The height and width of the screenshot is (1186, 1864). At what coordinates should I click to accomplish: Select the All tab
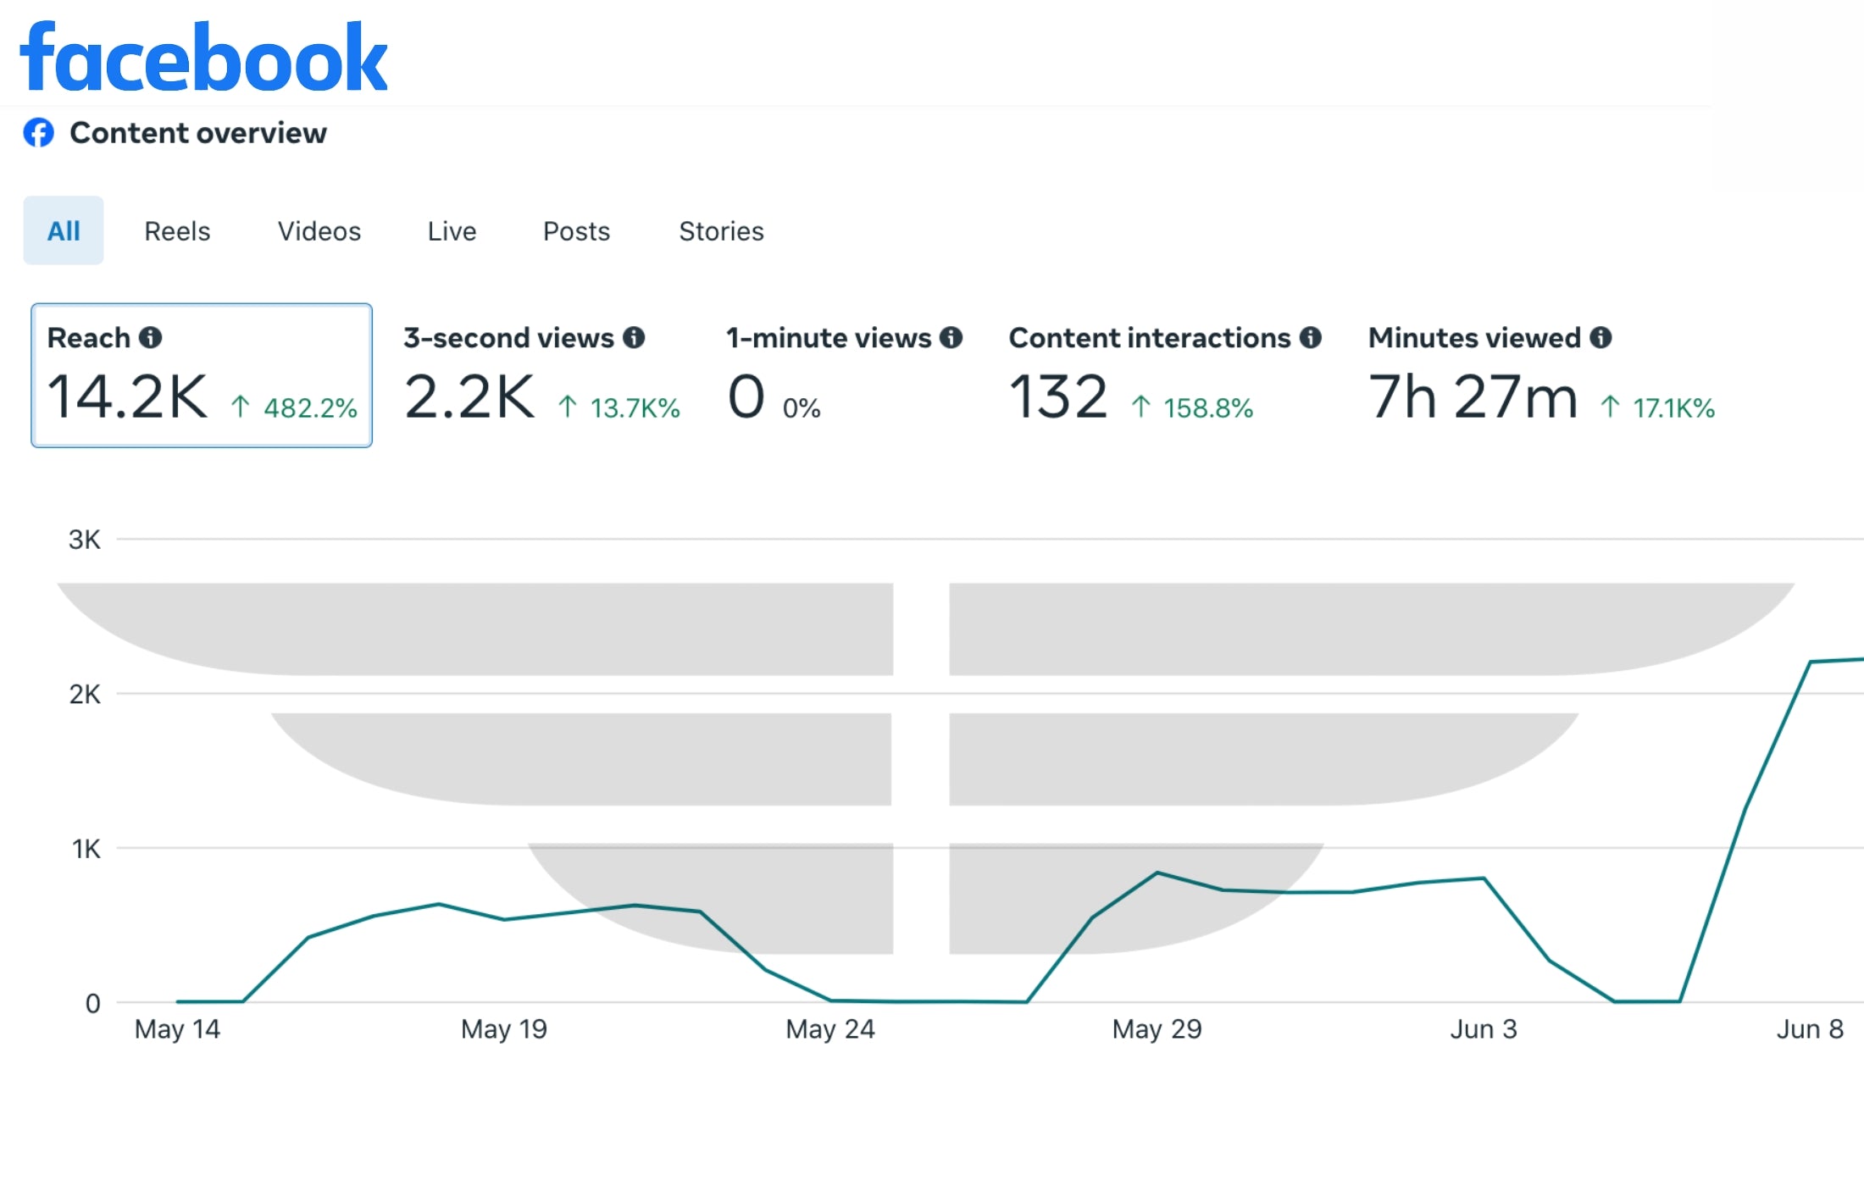(x=64, y=230)
